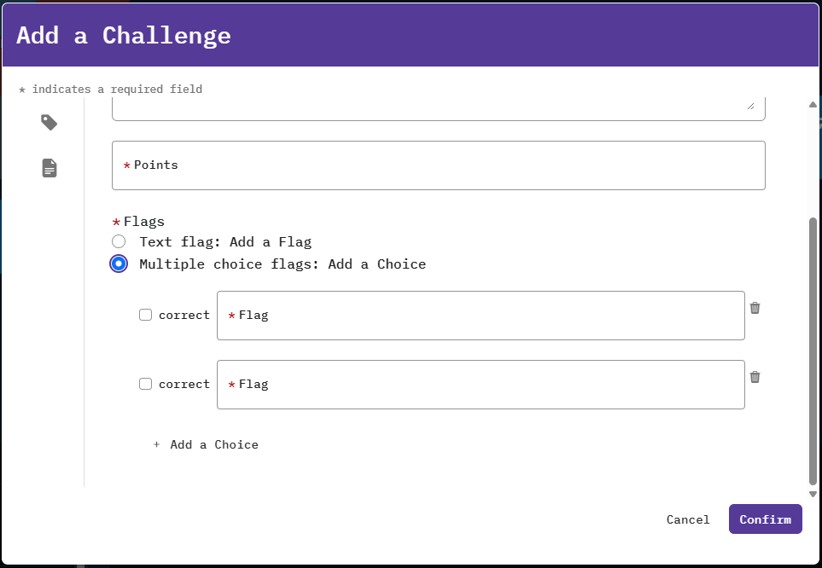Delete the first flag choice with trash icon
This screenshot has height=568, width=822.
pyautogui.click(x=755, y=308)
